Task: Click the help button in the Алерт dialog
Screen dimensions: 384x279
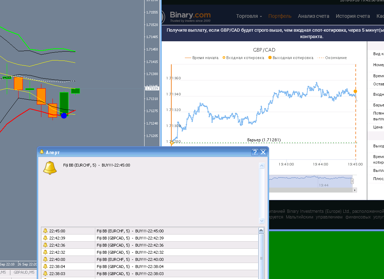Action: pyautogui.click(x=255, y=152)
